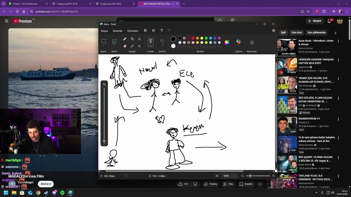Image resolution: width=351 pixels, height=197 pixels.
Task: Switch to image.png (330×461) tab
Action: [115, 4]
